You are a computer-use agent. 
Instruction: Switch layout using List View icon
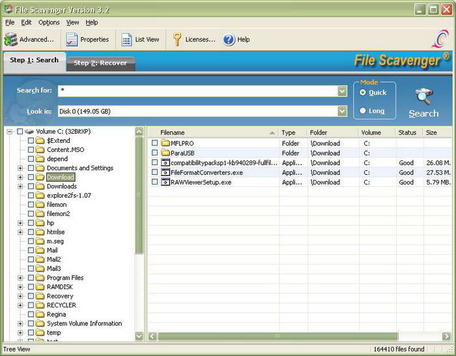tap(126, 40)
